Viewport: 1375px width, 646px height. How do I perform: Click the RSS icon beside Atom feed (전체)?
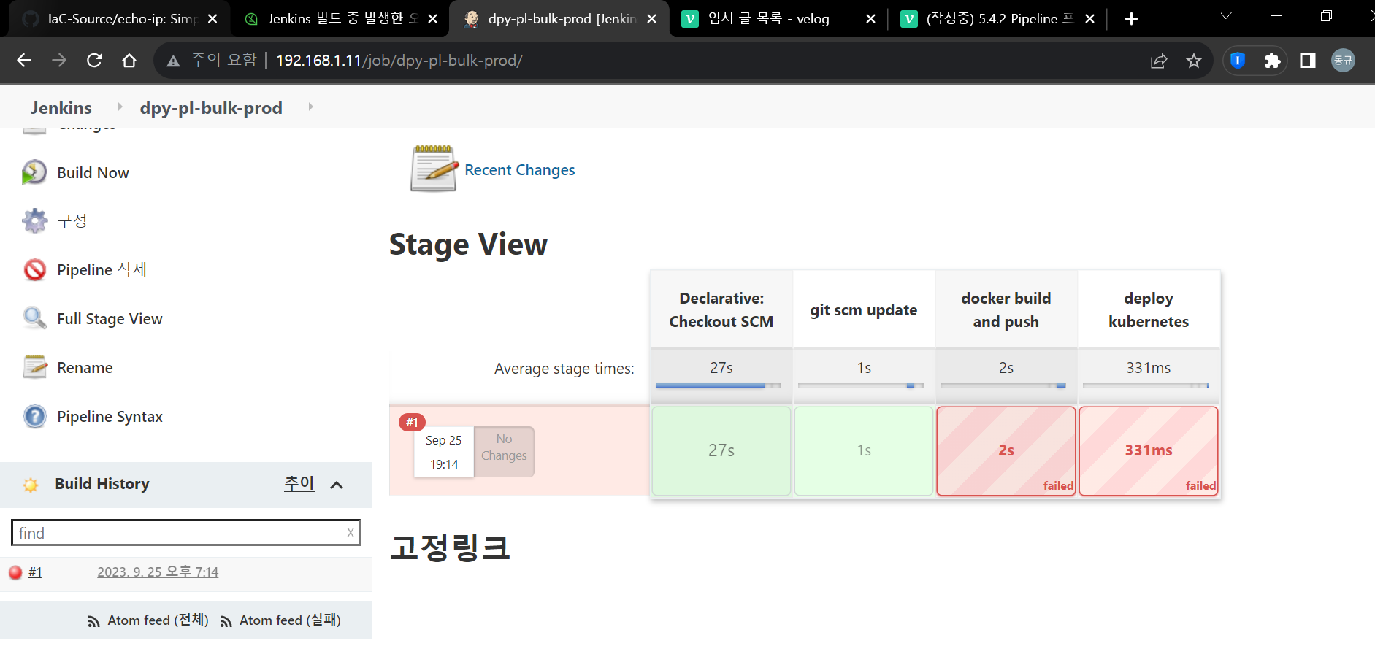click(93, 621)
